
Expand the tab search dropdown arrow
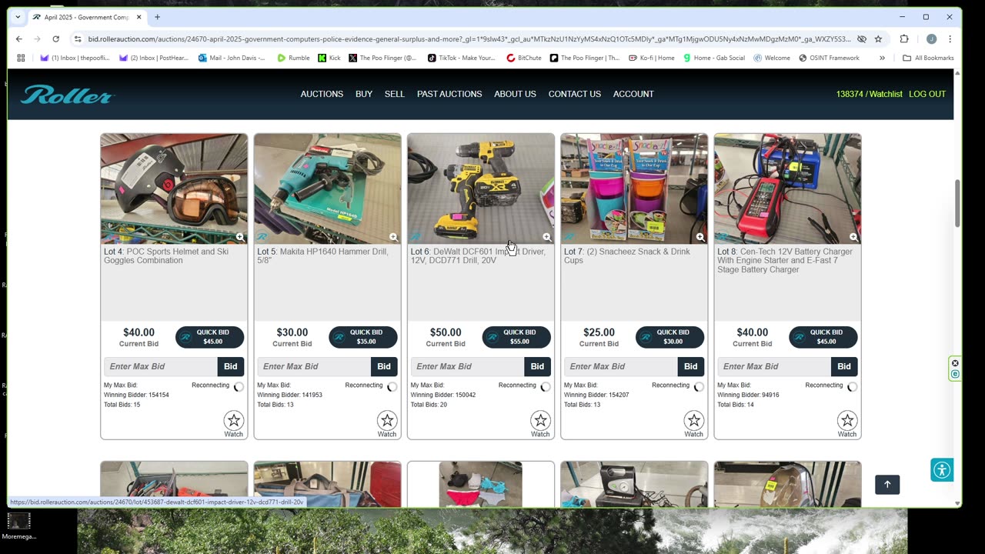coord(18,17)
